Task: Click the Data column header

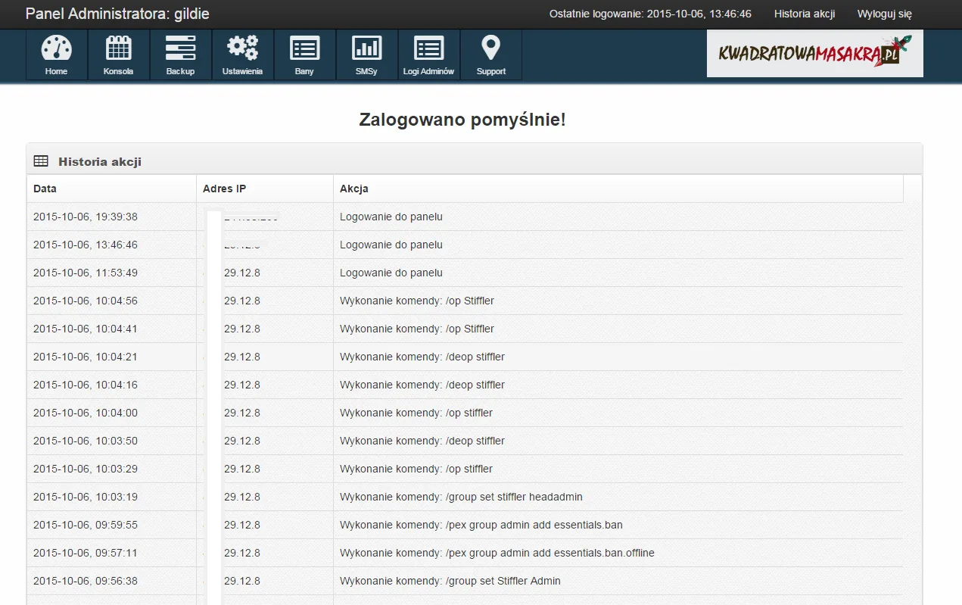Action: (112, 189)
